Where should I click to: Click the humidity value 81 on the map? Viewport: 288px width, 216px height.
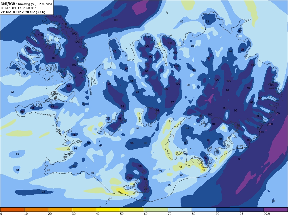tap(18, 170)
